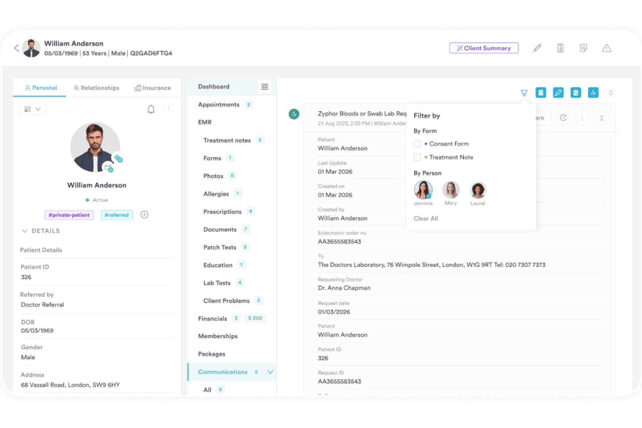Go back using the left chevron arrow

coord(16,48)
